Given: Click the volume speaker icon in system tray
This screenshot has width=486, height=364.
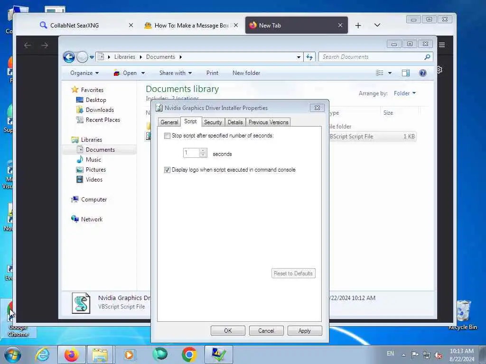Looking at the screenshot, I should pos(438,355).
